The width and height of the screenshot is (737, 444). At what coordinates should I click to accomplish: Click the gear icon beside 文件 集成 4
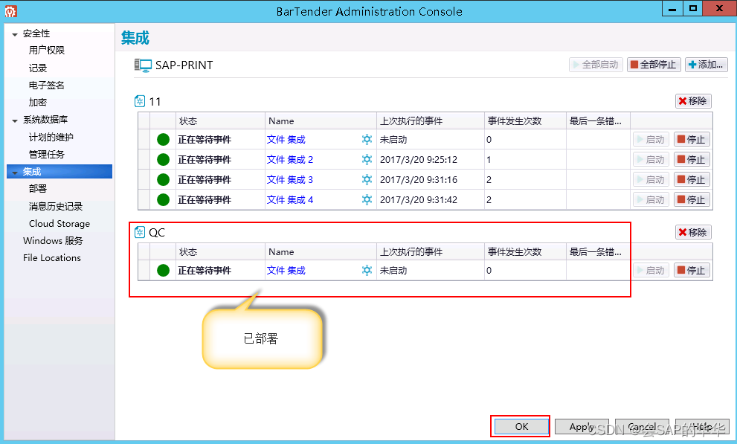pyautogui.click(x=367, y=199)
